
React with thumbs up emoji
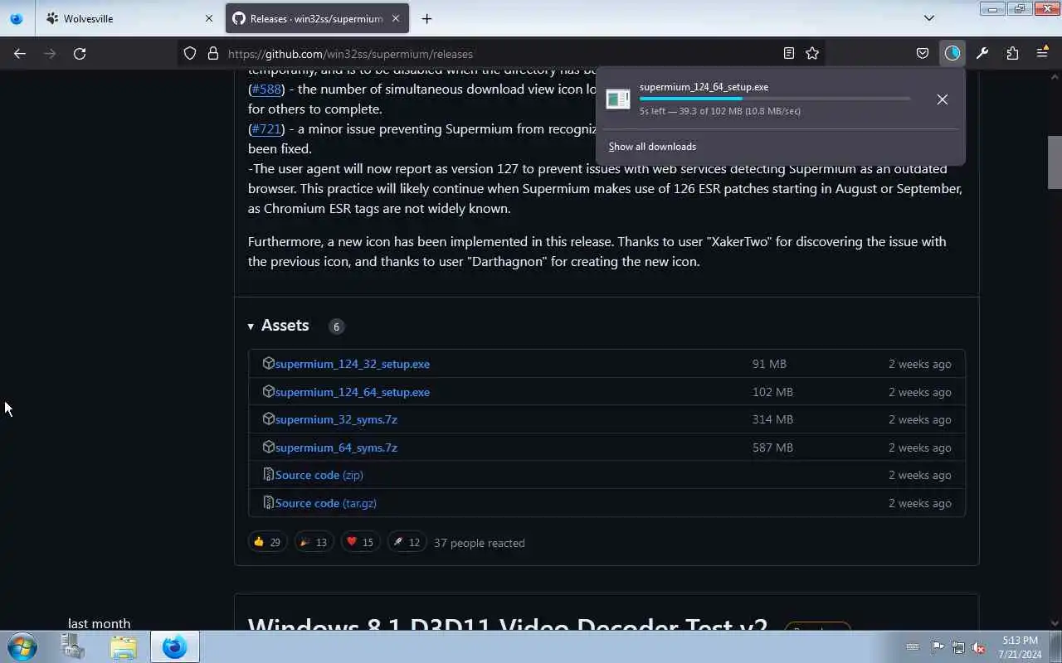[x=267, y=542]
